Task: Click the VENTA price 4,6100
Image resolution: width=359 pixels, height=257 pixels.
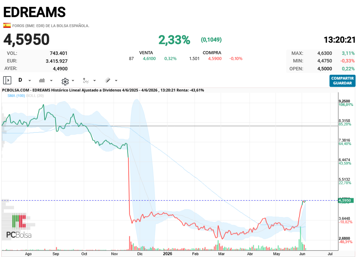Action: point(149,59)
